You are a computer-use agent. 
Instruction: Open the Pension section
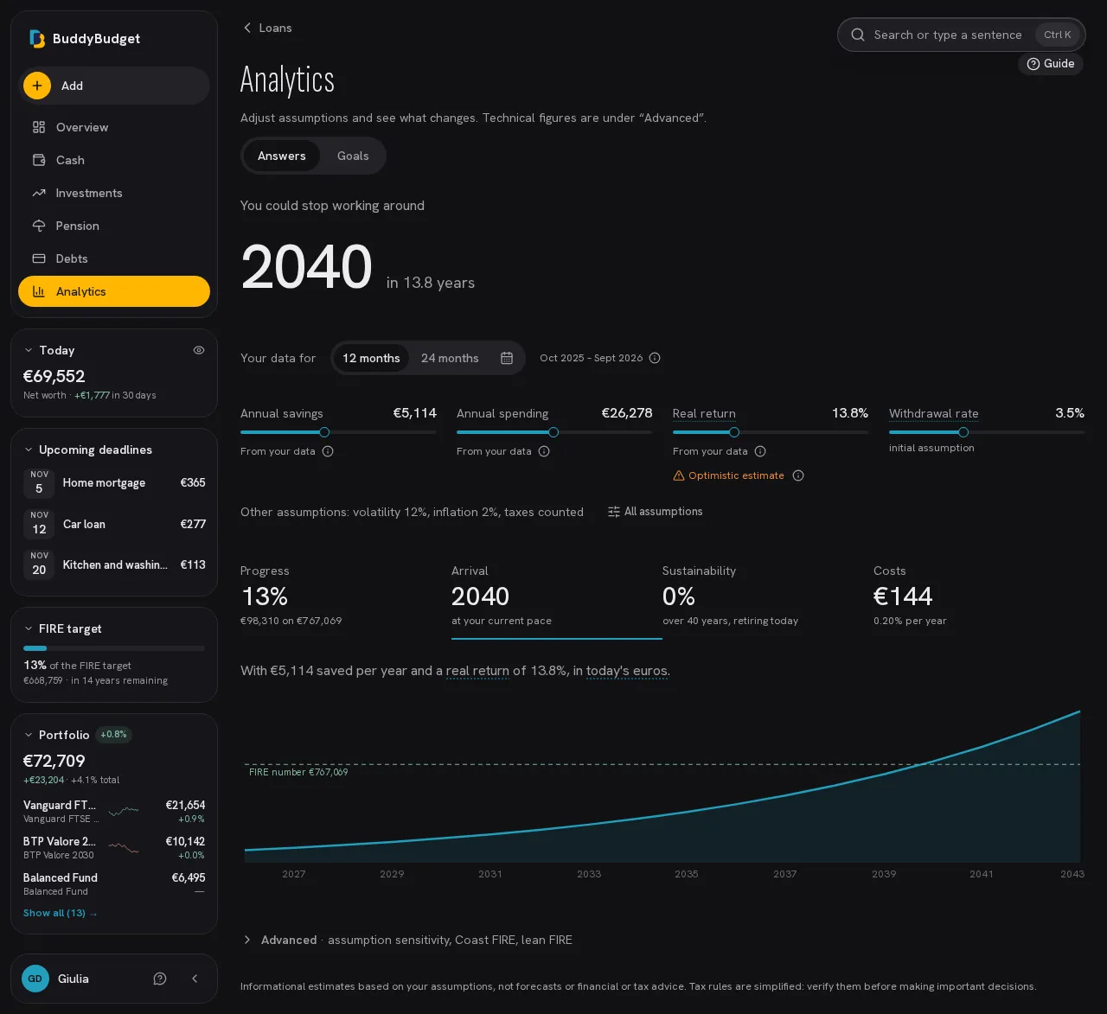(x=114, y=226)
